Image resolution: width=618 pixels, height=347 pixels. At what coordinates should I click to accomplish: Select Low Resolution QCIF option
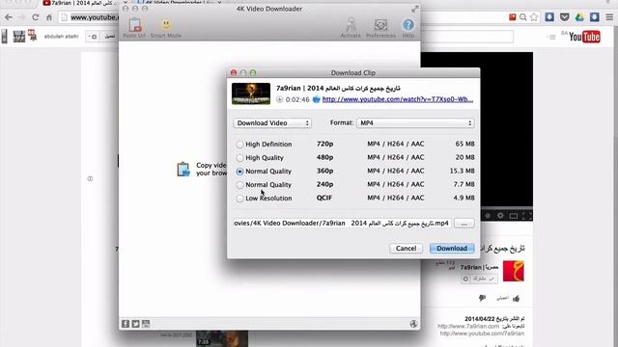[x=239, y=199]
